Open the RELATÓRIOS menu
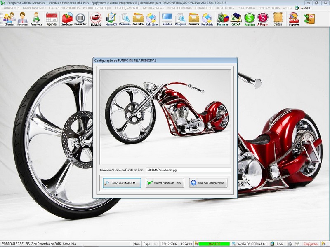 (x=225, y=8)
